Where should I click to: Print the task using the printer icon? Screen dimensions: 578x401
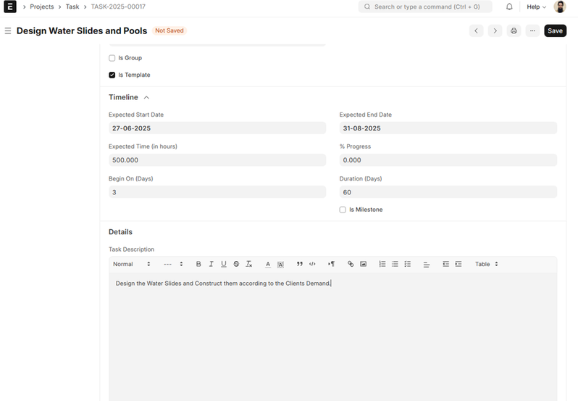514,30
